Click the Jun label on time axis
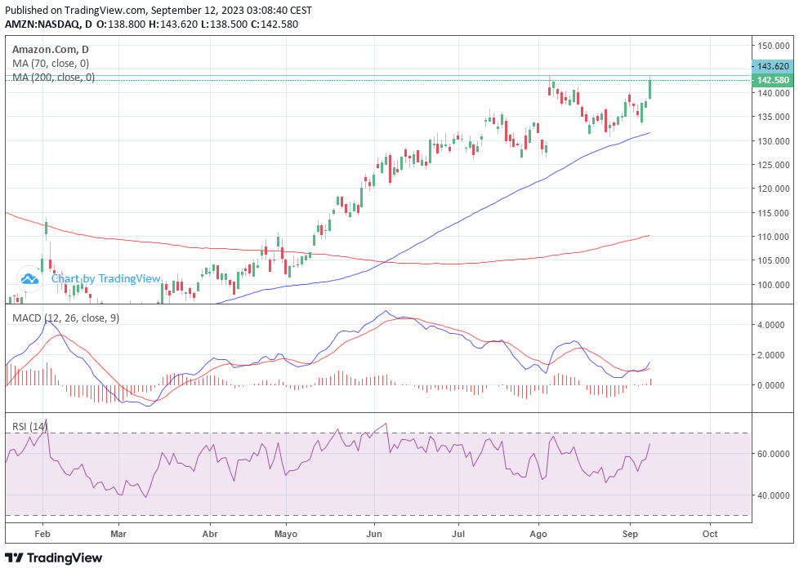 click(x=374, y=534)
